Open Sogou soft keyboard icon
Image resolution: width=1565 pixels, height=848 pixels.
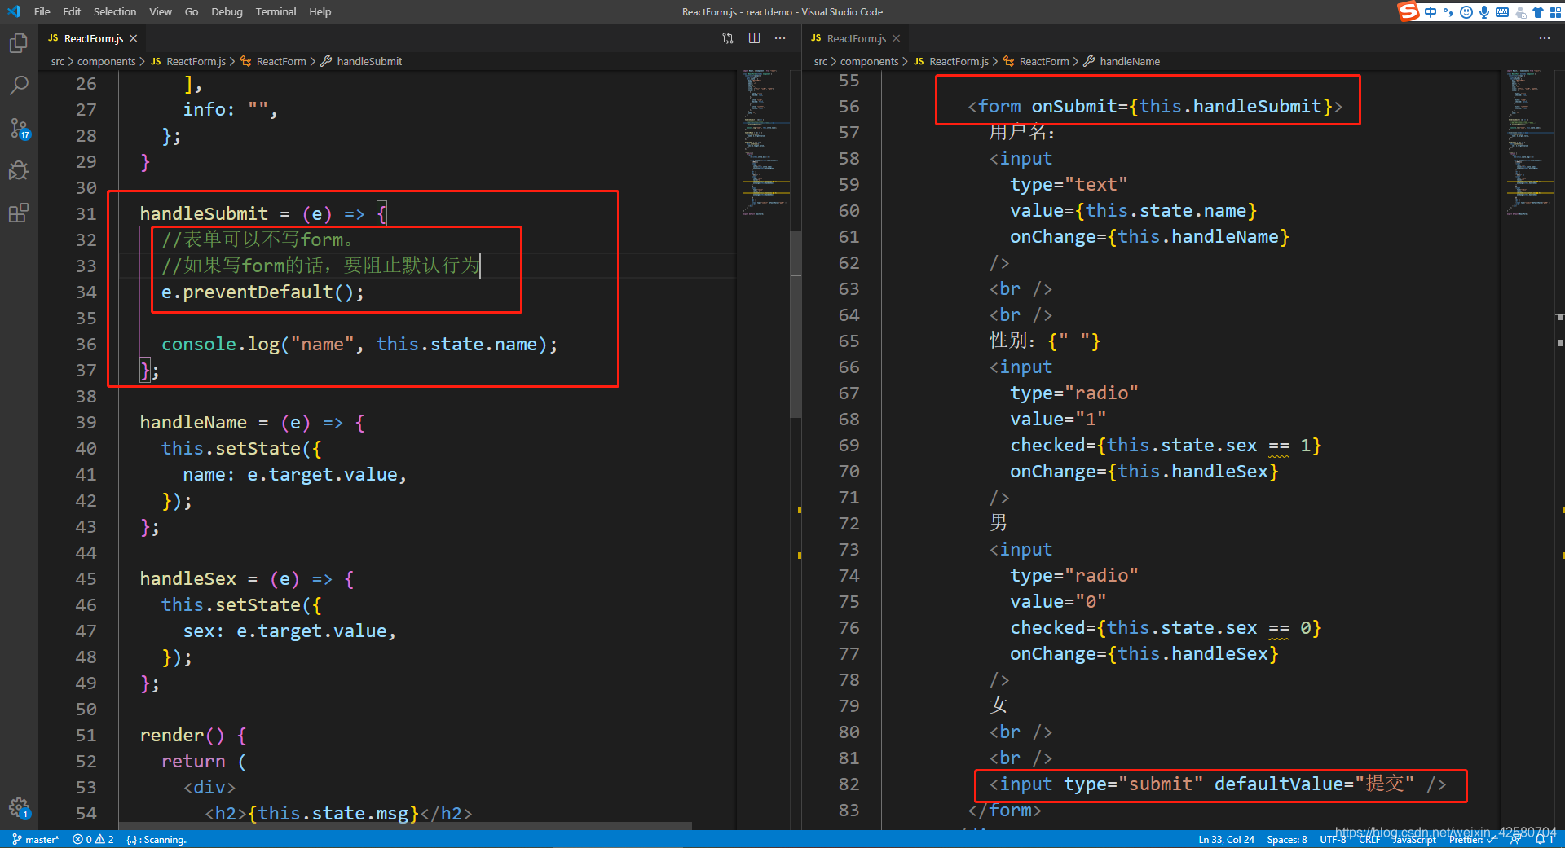(x=1502, y=11)
